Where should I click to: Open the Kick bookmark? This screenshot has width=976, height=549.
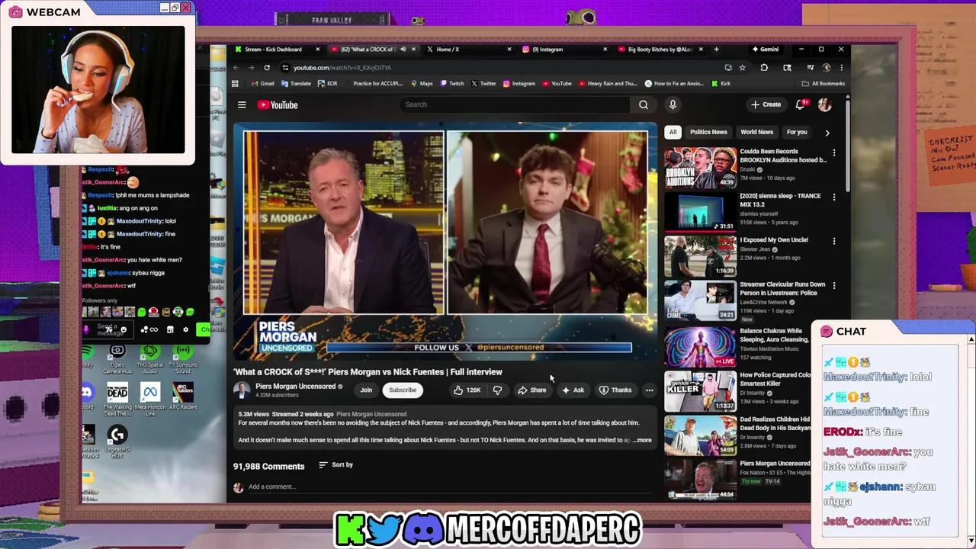point(721,83)
